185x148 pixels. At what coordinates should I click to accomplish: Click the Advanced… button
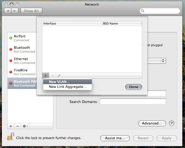[x=152, y=123]
